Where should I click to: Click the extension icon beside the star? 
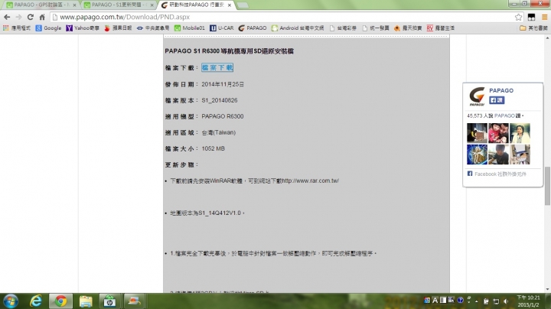(531, 17)
